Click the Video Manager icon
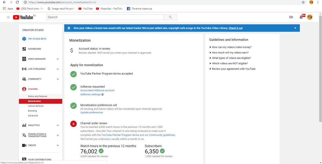The image size is (322, 164). coord(24,59)
